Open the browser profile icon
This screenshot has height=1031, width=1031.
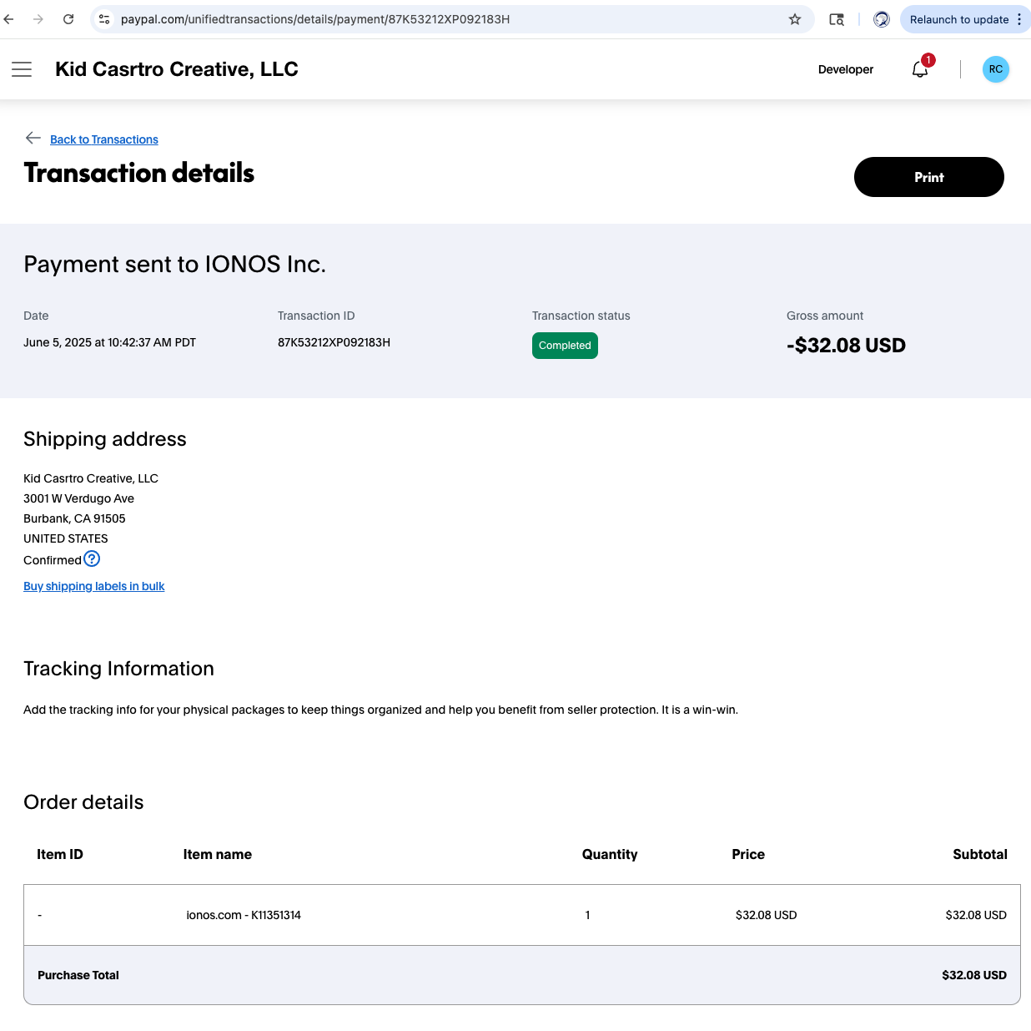click(x=882, y=19)
